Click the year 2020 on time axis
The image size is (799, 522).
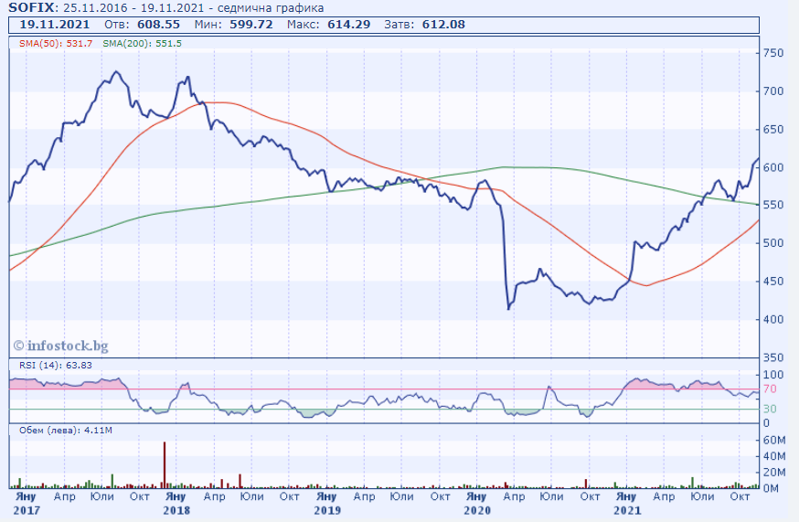click(x=477, y=510)
